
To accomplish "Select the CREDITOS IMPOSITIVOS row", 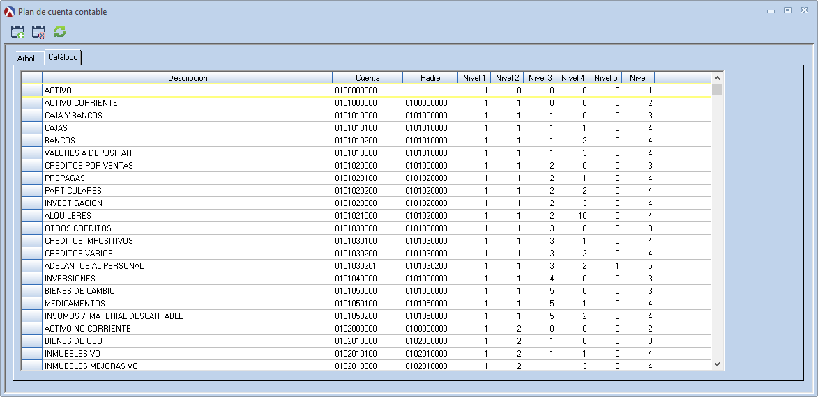I will (x=366, y=240).
